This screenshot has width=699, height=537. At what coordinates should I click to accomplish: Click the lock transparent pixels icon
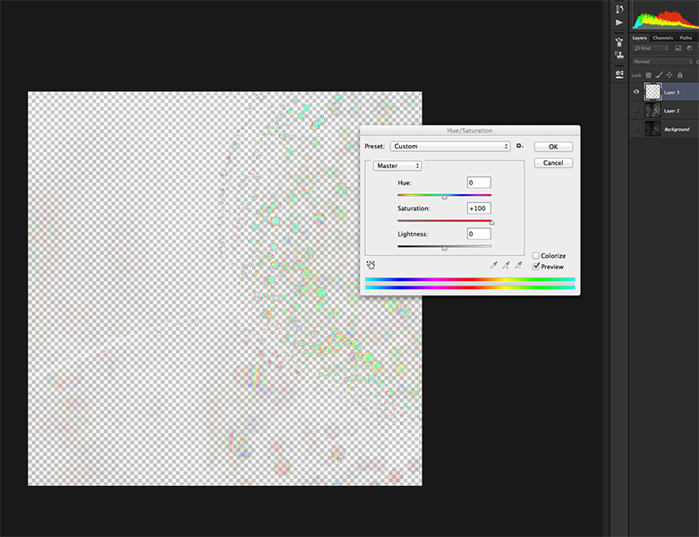[649, 74]
